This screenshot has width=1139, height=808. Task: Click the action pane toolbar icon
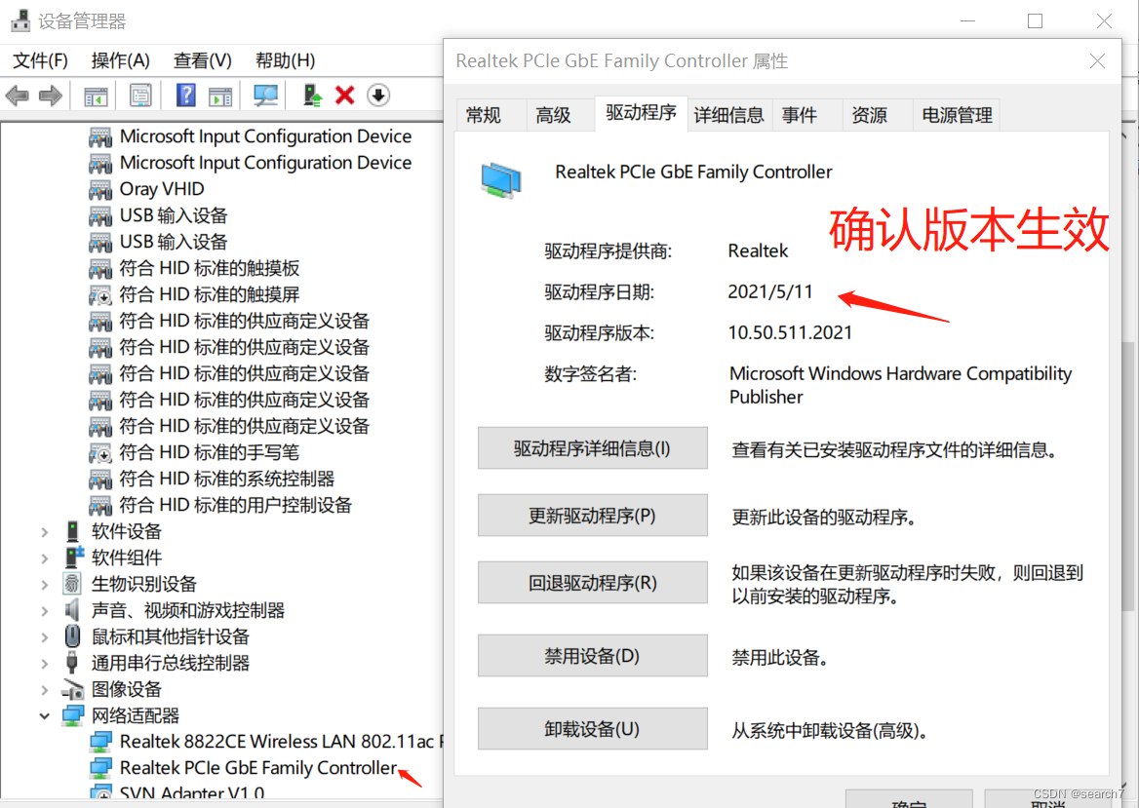tap(220, 96)
